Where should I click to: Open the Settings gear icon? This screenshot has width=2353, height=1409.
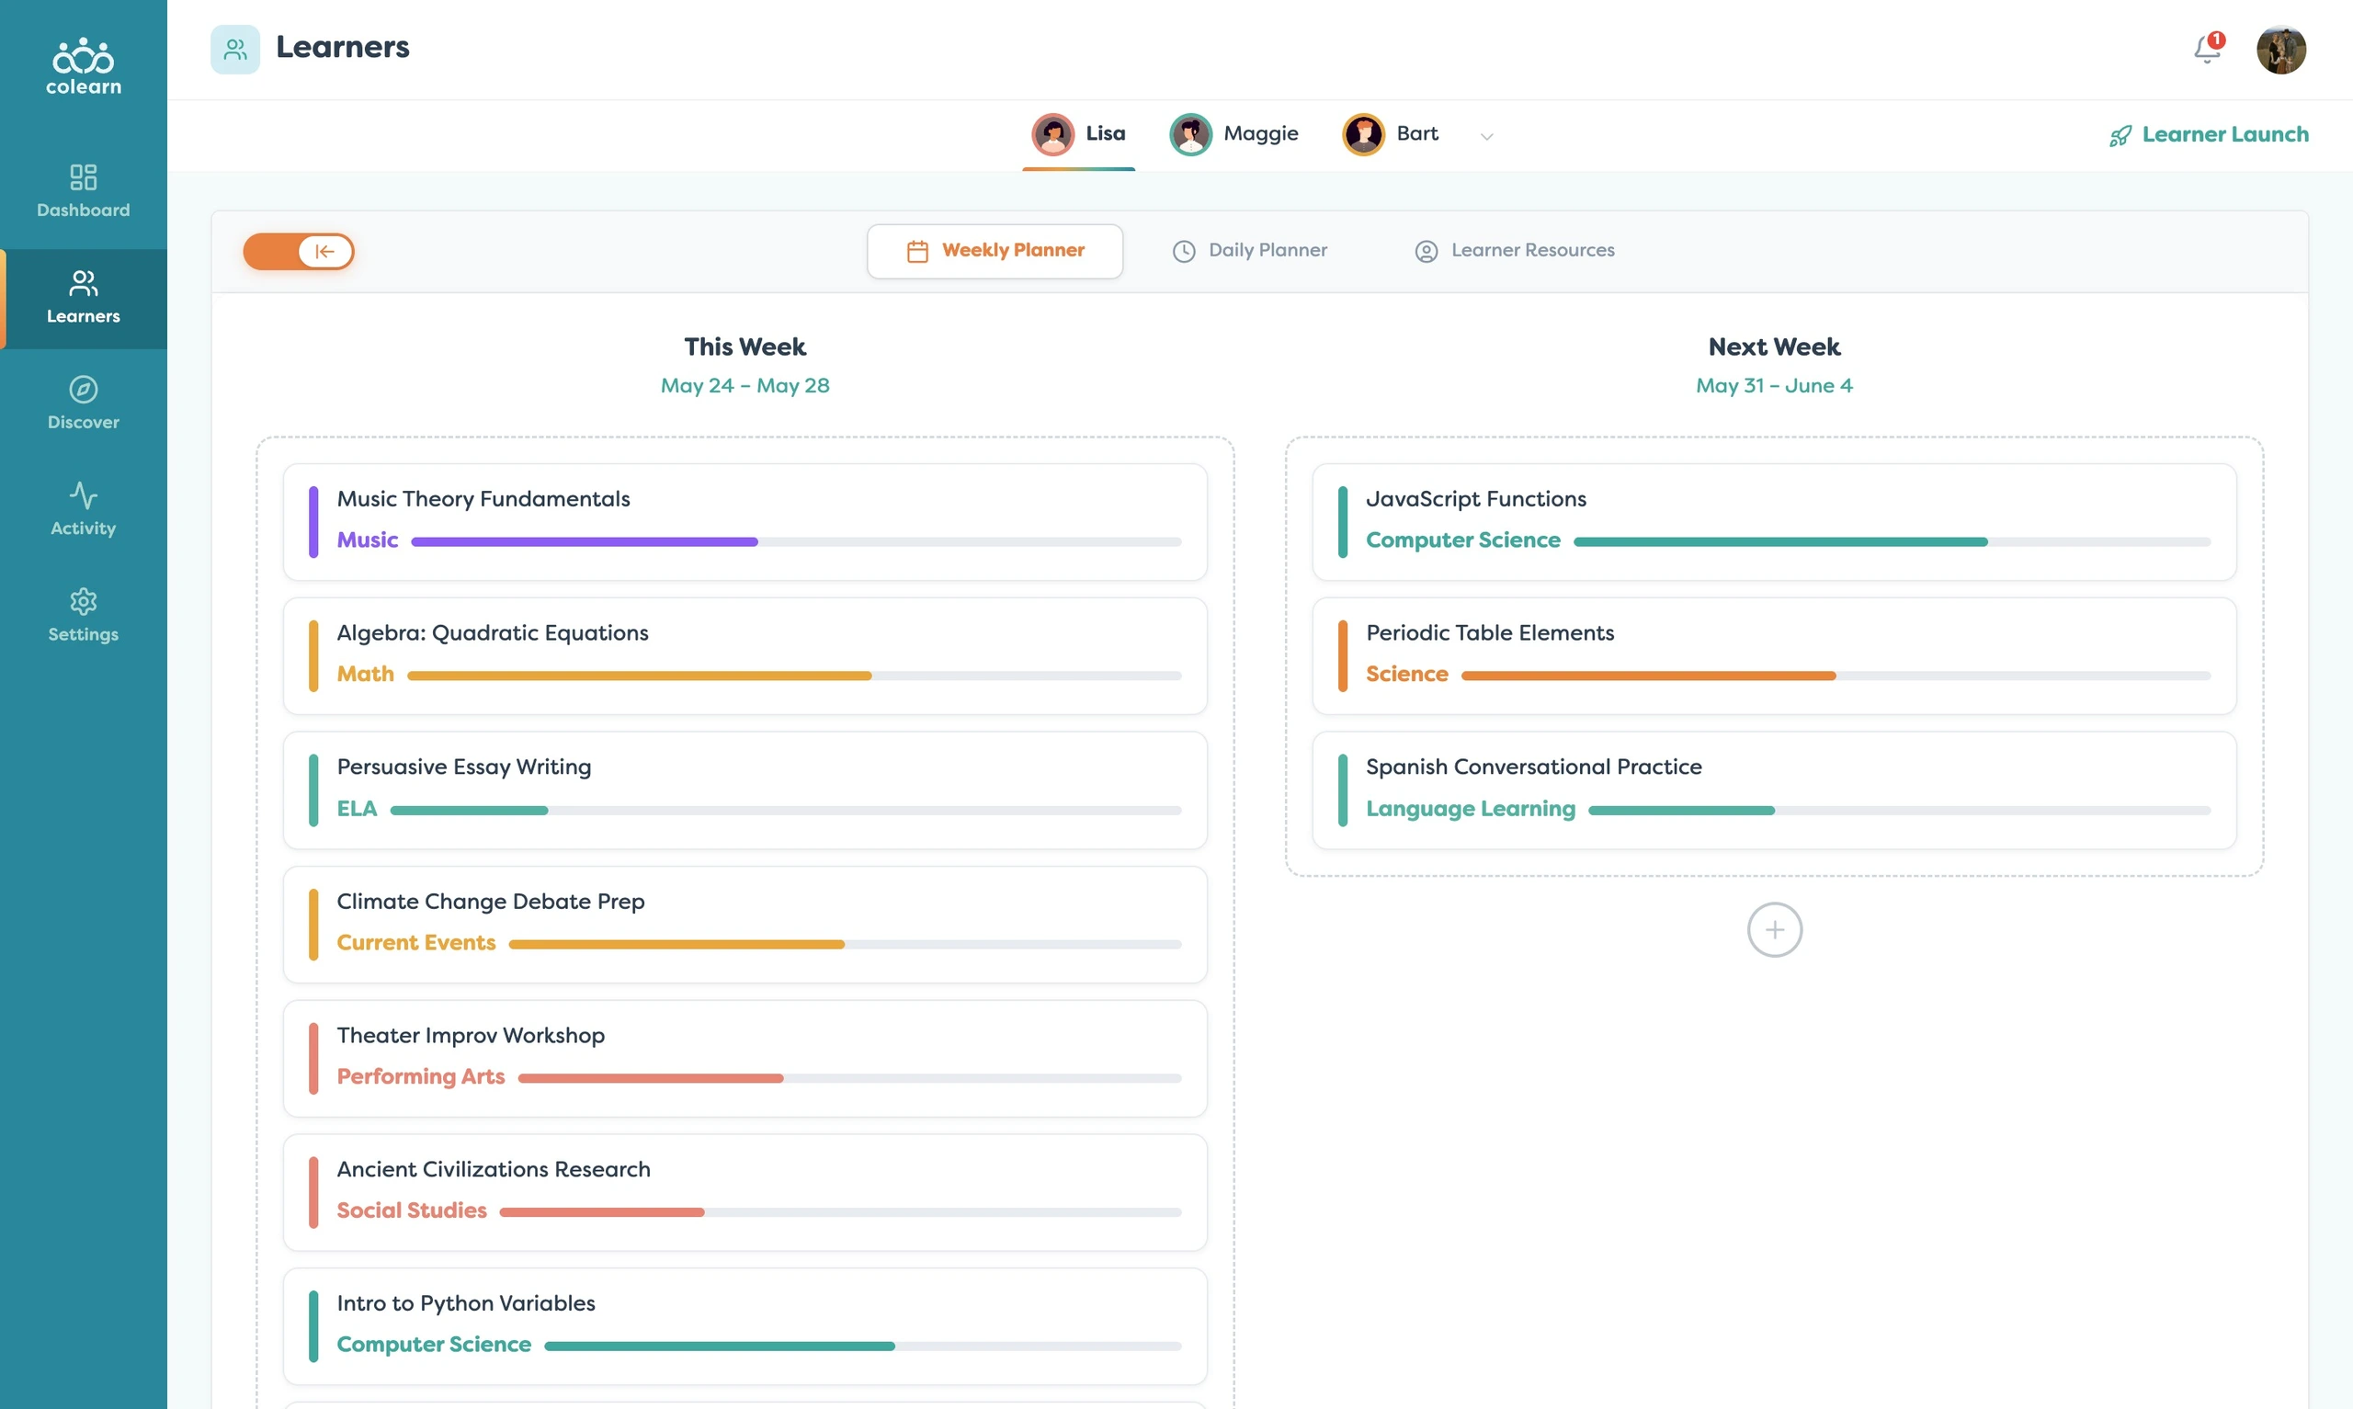click(84, 602)
